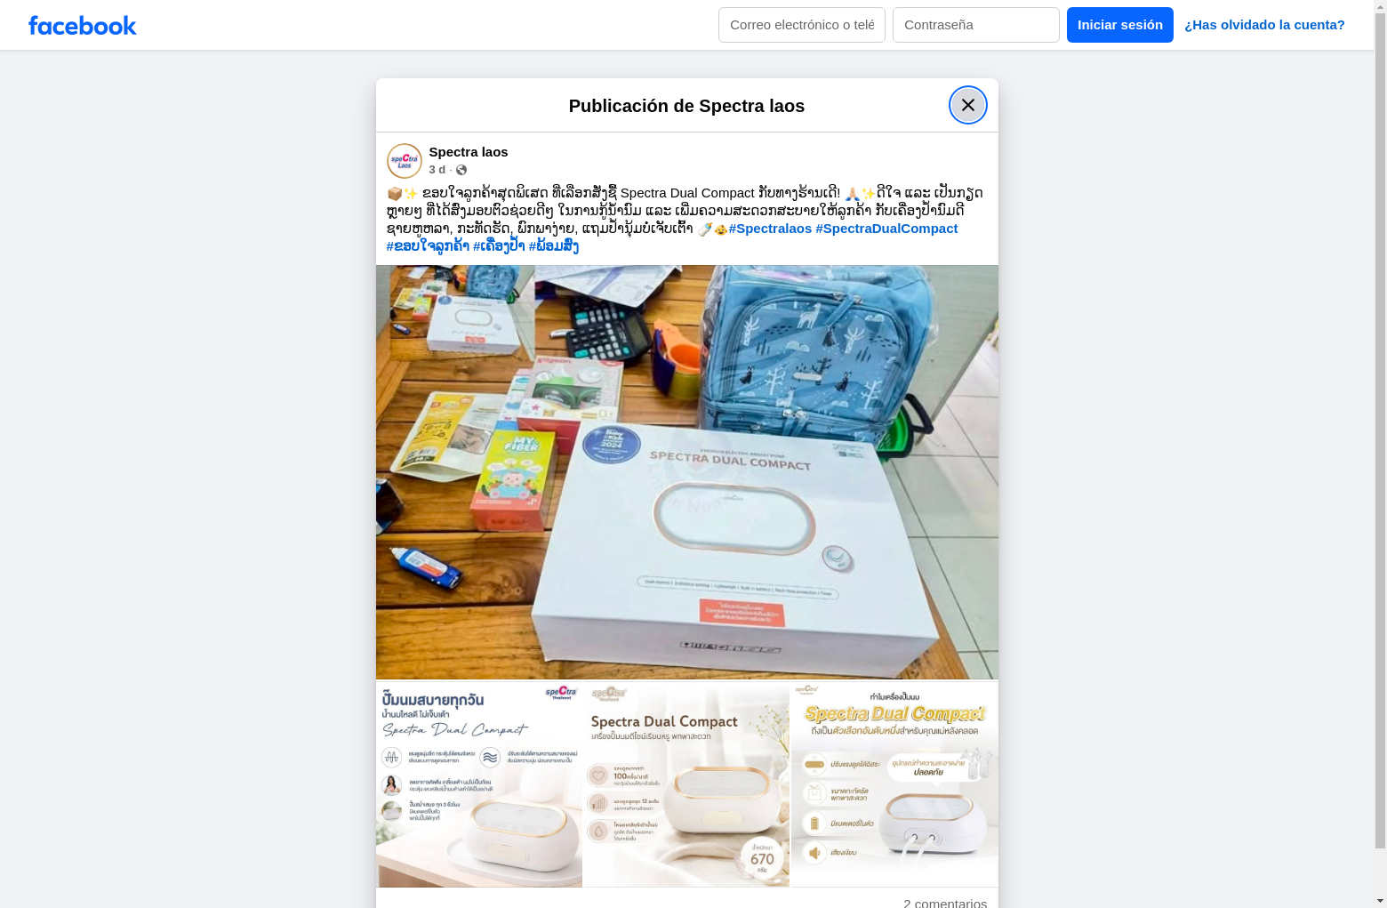Screen dimensions: 1387x908
Task: Click the public audience globe icon
Action: pyautogui.click(x=461, y=170)
